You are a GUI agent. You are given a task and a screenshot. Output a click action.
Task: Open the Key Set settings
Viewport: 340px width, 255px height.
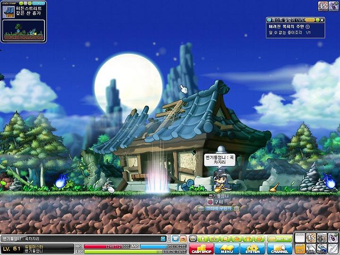[280, 239]
